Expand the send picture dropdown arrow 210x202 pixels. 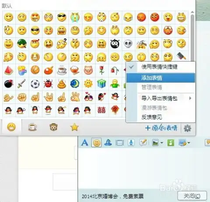[162, 143]
